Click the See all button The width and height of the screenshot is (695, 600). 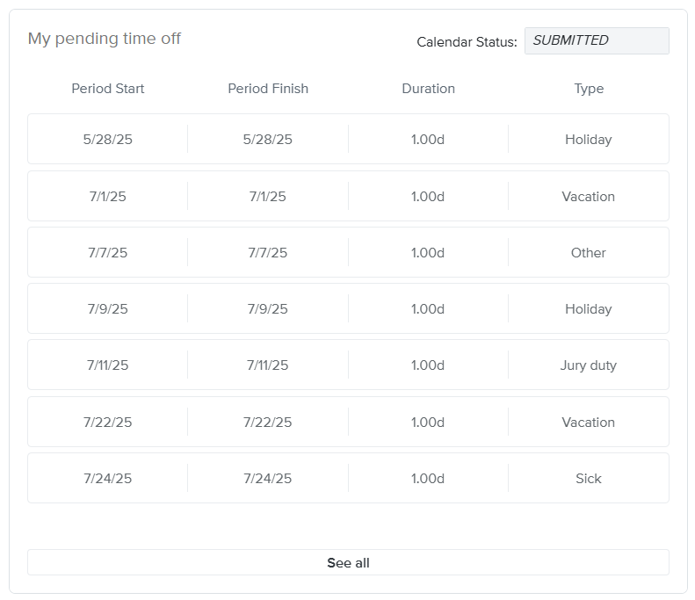coord(348,563)
